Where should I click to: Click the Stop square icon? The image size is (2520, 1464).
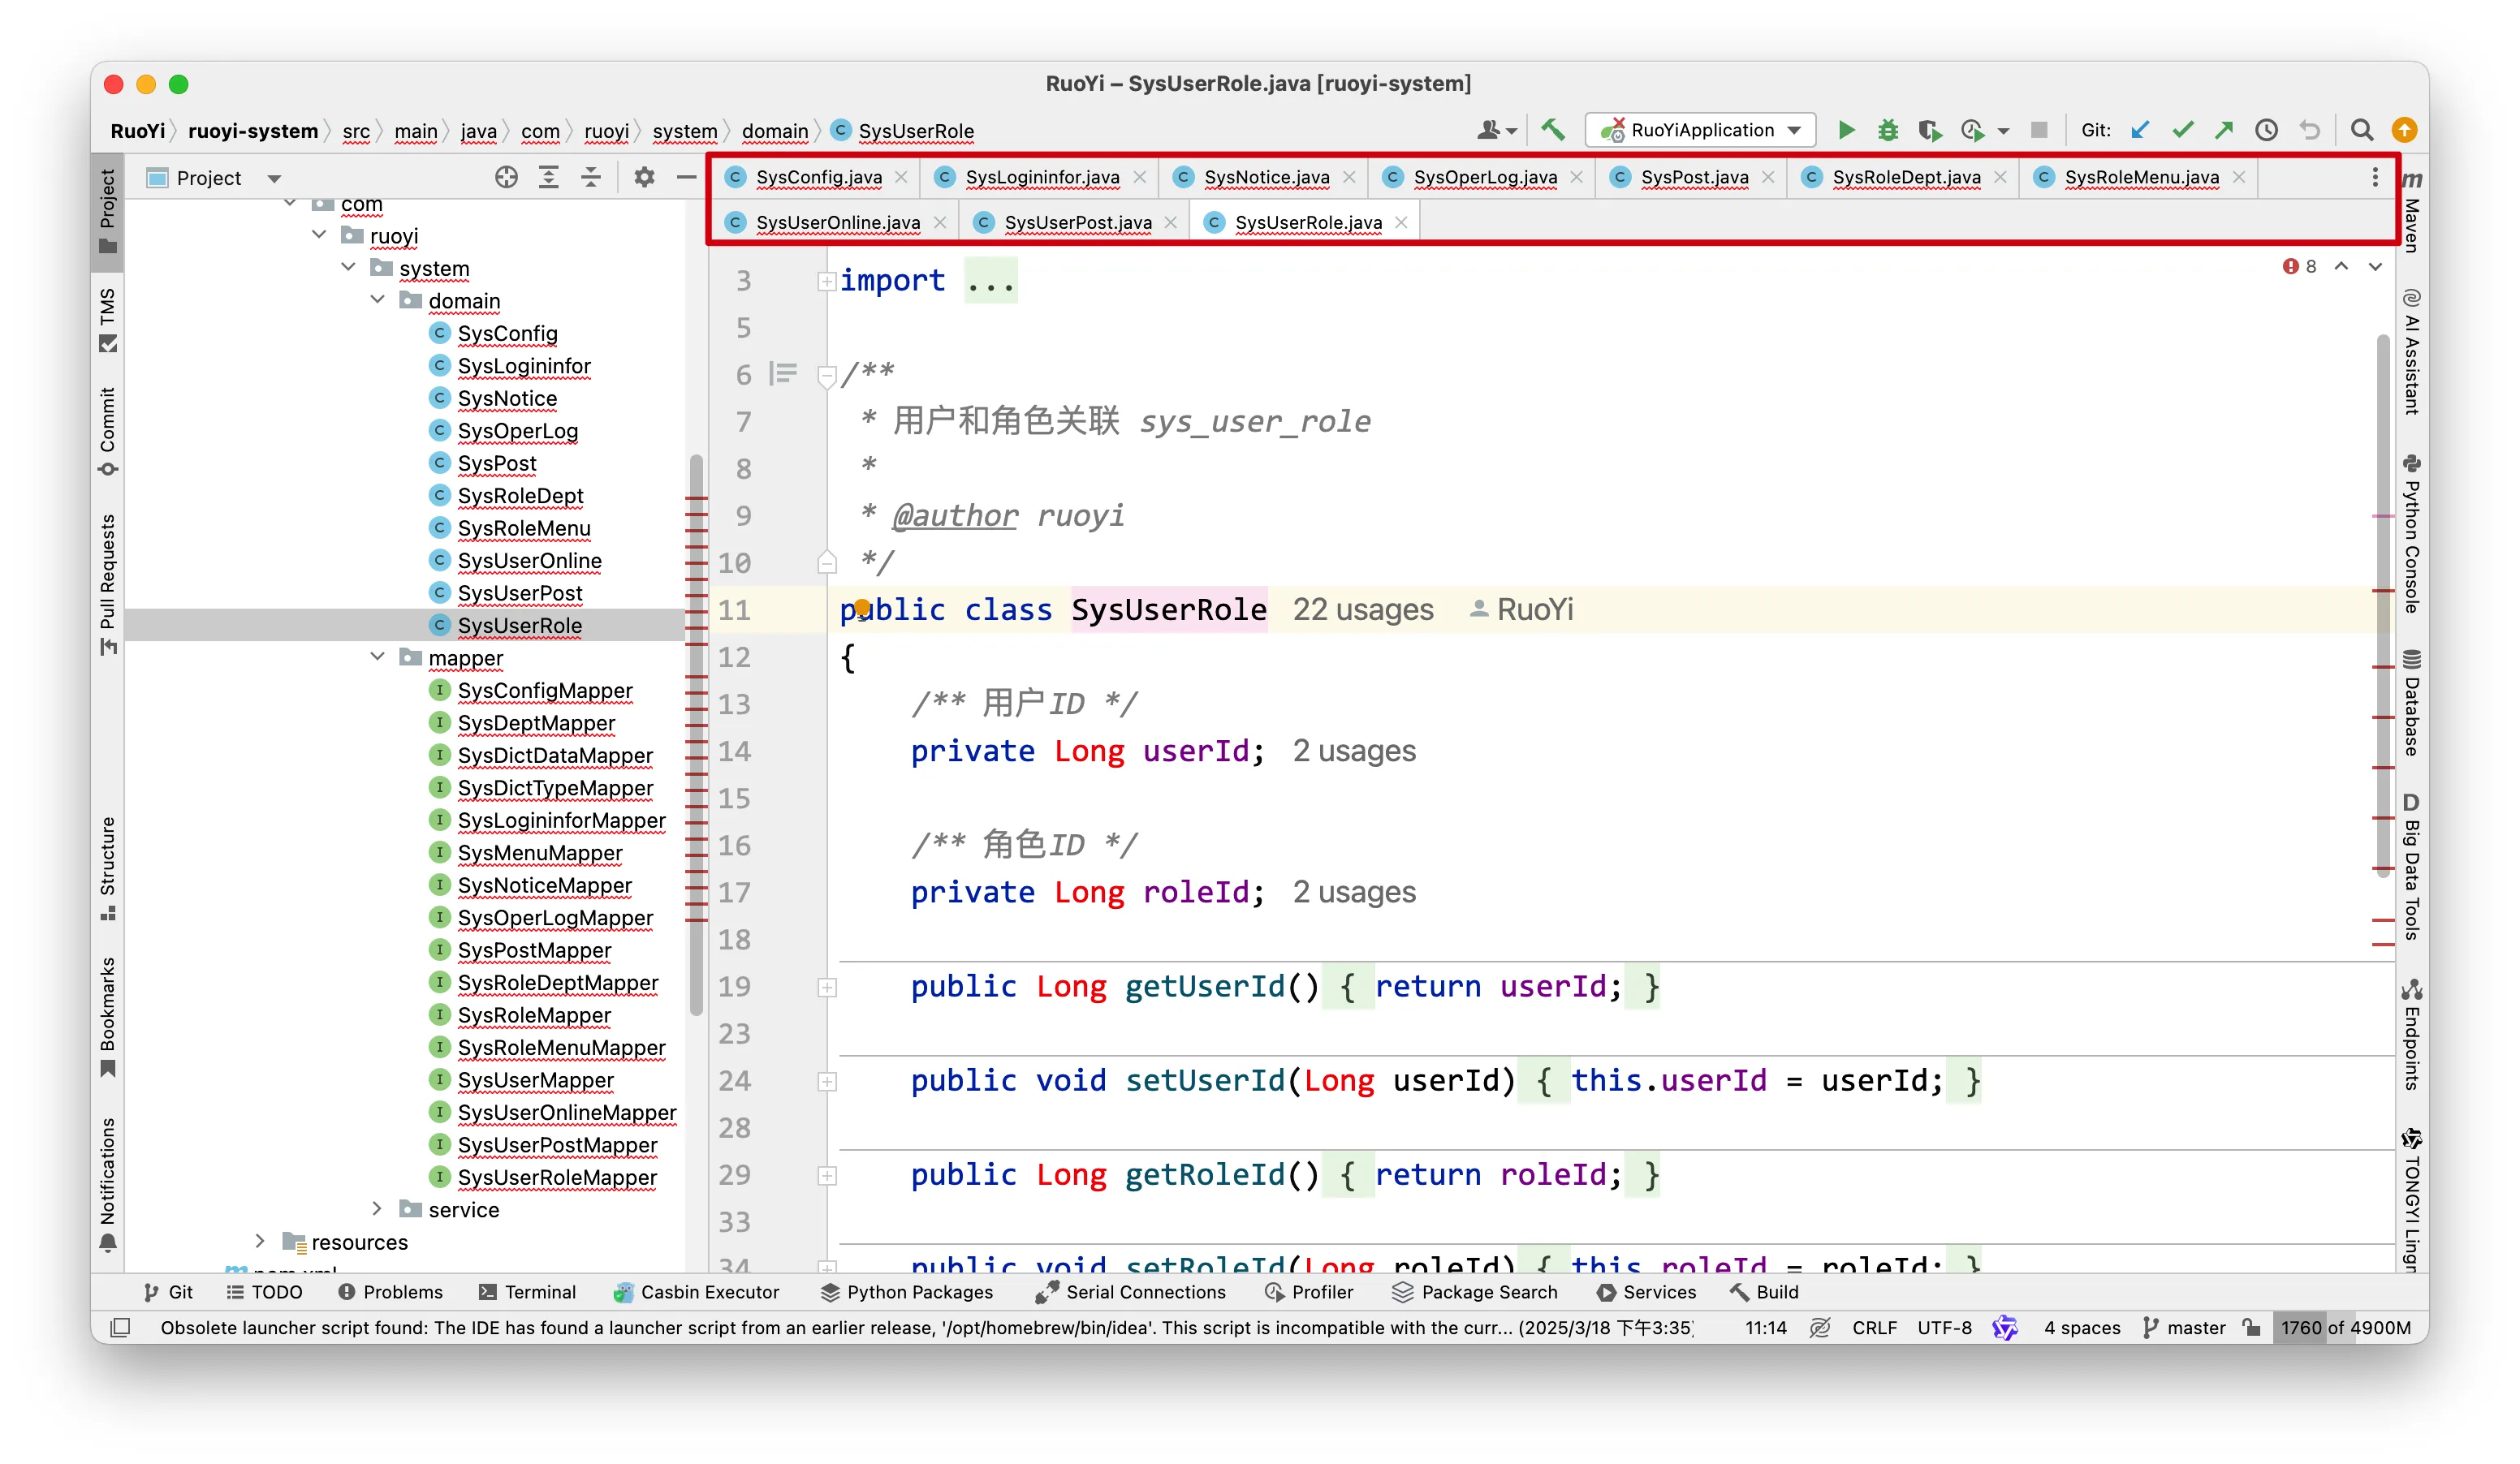pos(2039,130)
